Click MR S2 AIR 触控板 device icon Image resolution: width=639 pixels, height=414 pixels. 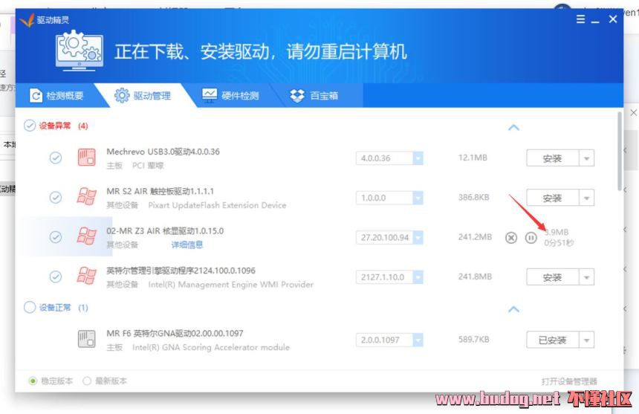click(87, 196)
